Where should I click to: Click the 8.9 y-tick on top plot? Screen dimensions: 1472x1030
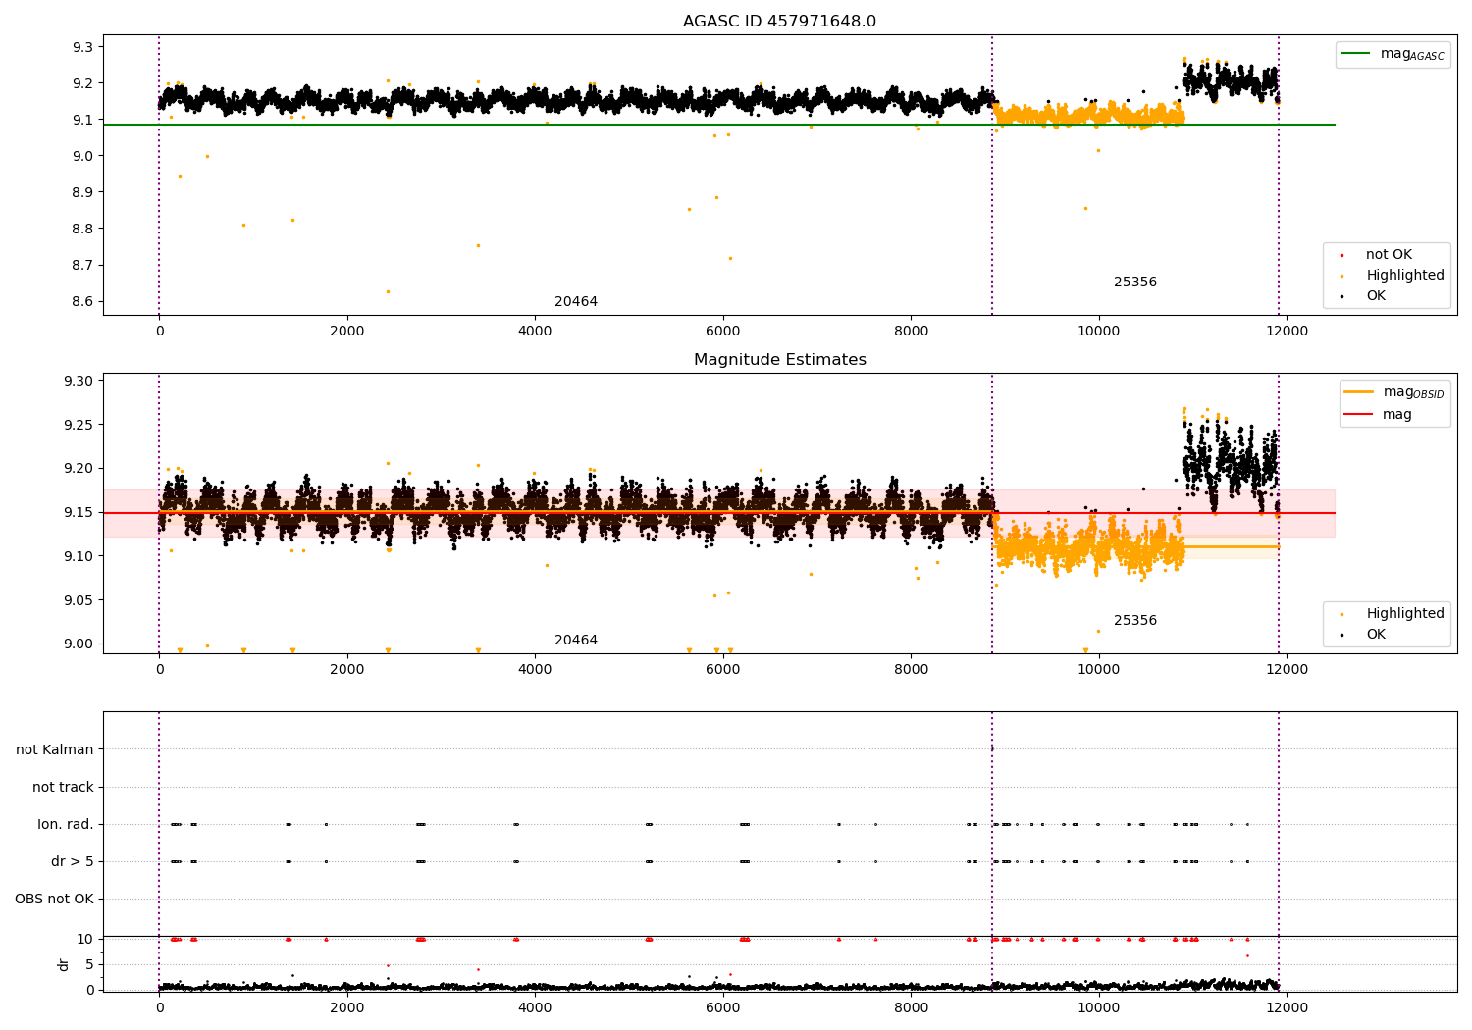point(82,192)
